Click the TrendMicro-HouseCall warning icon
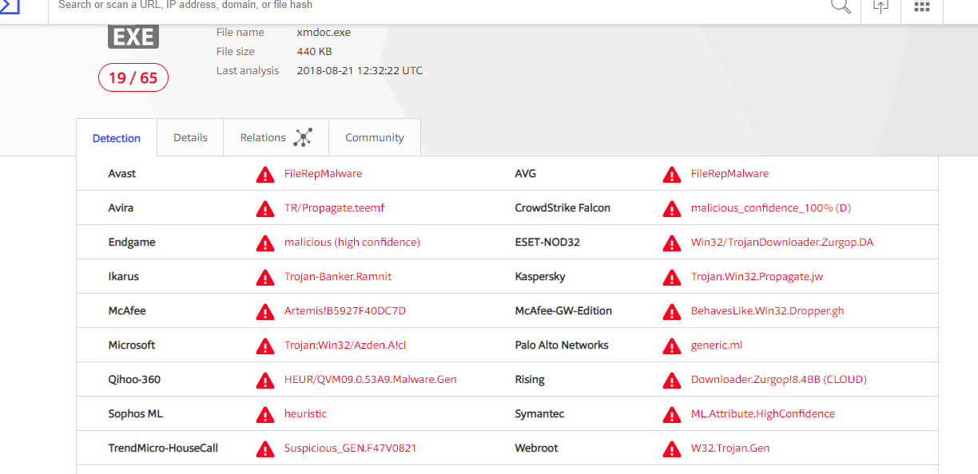Screen dimensions: 978x474 click(x=265, y=448)
